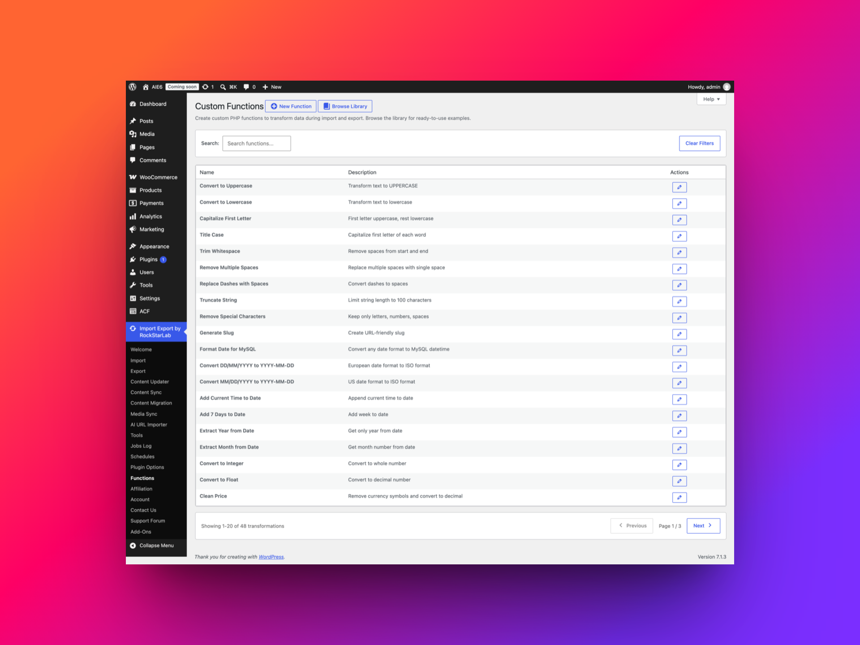Open the New content menu
Screen dimensions: 860x645
[272, 87]
